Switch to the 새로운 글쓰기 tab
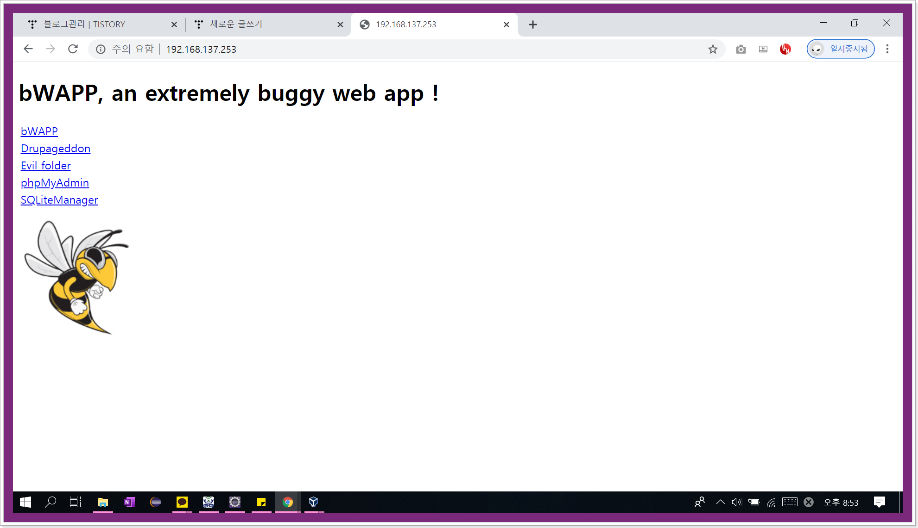 260,25
